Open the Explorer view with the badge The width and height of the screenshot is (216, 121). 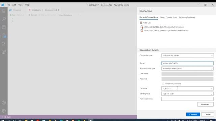coord(4,36)
